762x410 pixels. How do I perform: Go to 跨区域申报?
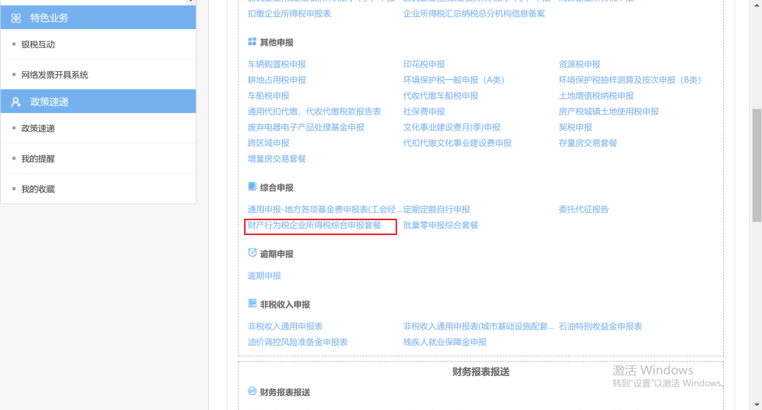(268, 143)
